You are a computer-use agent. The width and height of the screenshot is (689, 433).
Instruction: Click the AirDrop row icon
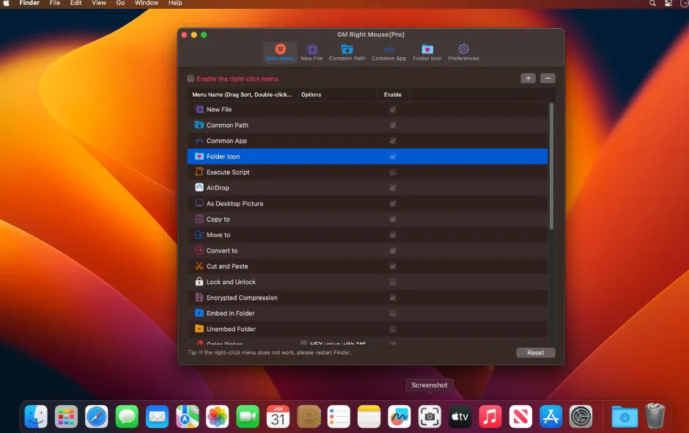199,187
